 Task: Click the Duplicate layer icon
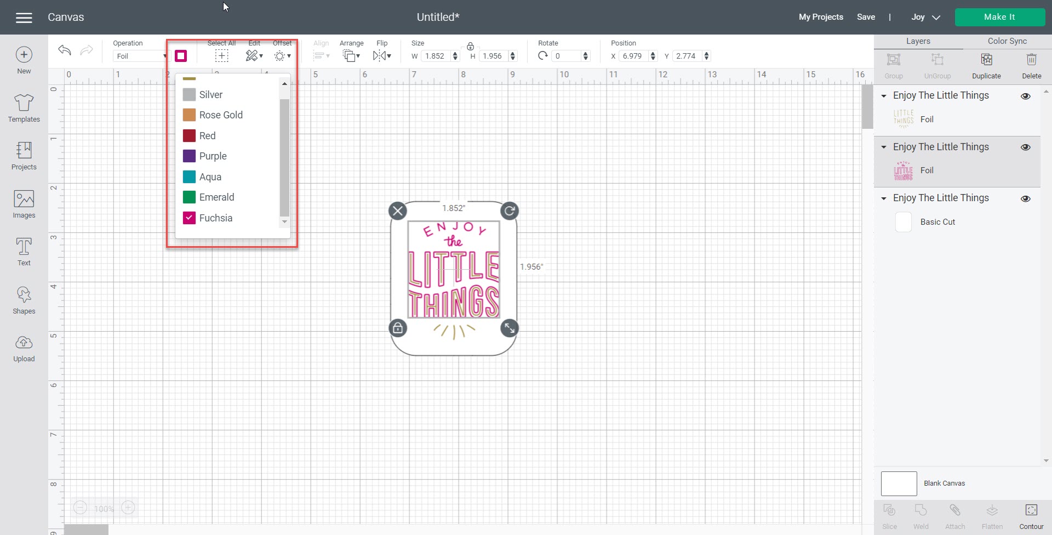click(986, 60)
